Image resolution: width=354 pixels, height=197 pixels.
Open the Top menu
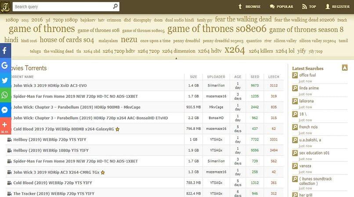pyautogui.click(x=309, y=7)
